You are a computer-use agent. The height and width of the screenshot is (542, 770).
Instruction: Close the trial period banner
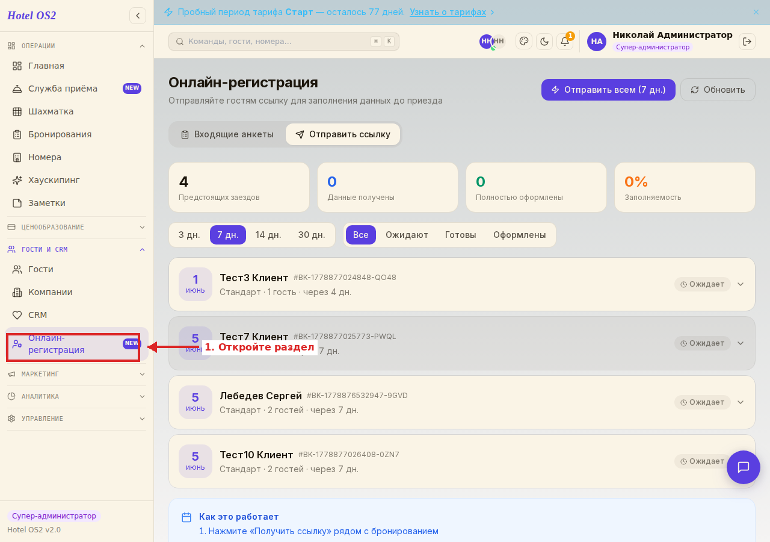tap(756, 12)
